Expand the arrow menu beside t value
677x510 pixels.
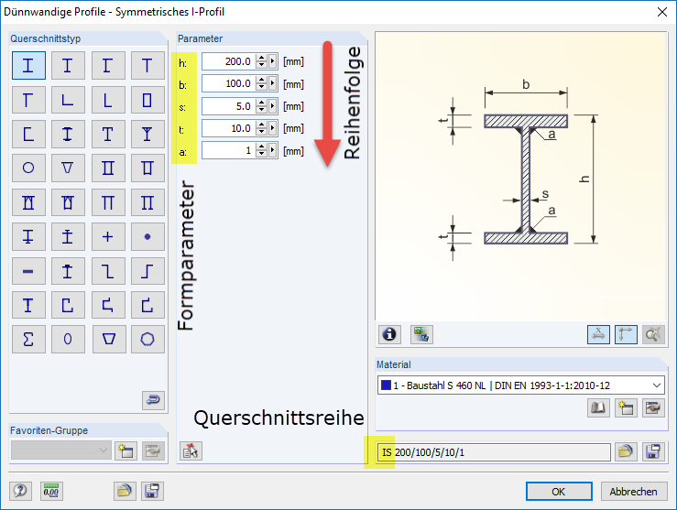click(272, 127)
